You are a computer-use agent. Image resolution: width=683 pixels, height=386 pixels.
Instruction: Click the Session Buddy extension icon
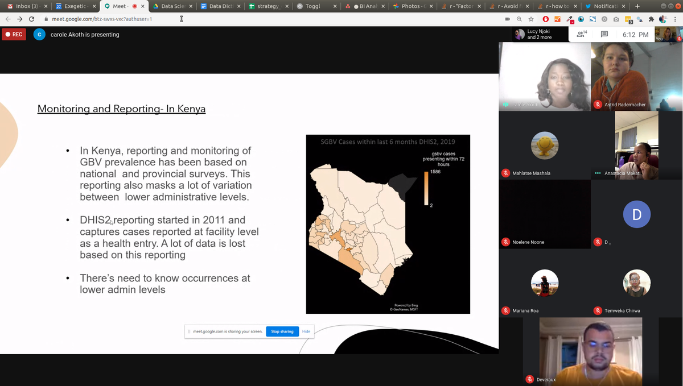pyautogui.click(x=593, y=18)
